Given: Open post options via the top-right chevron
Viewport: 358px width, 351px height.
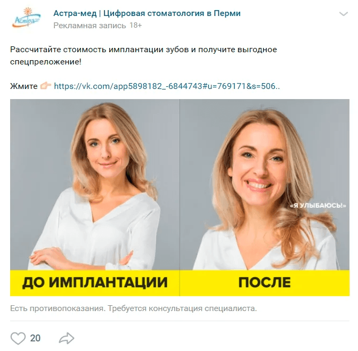Looking at the screenshot, I should click(x=344, y=14).
